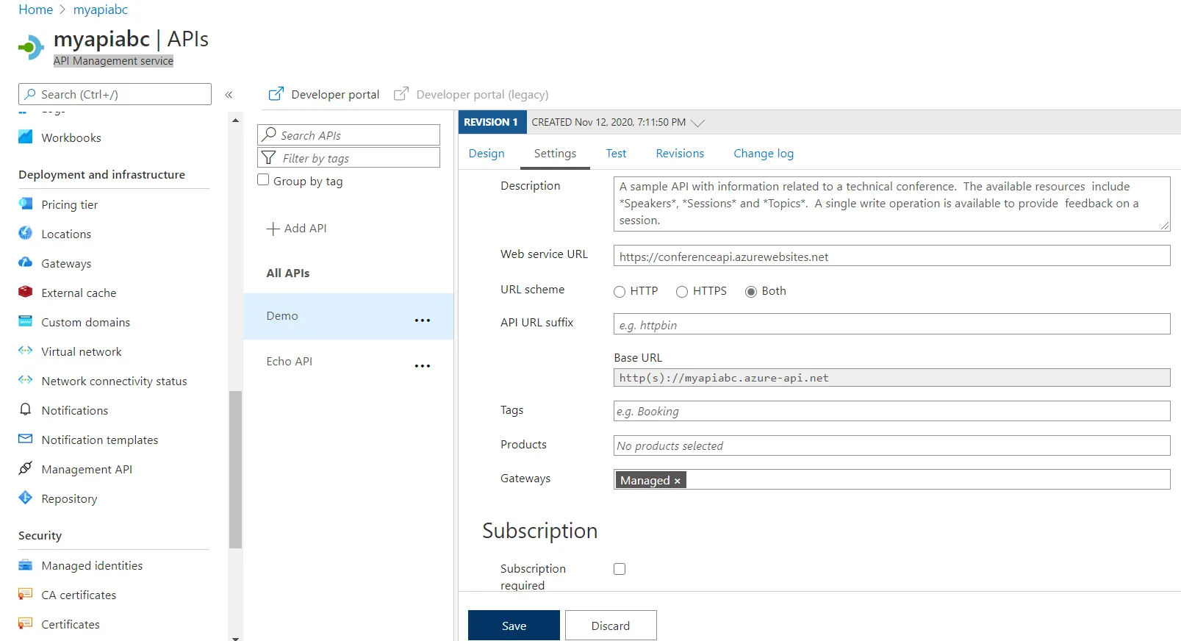Screen dimensions: 1181x641
Task: Click the plus icon for Add API
Action: (x=273, y=229)
